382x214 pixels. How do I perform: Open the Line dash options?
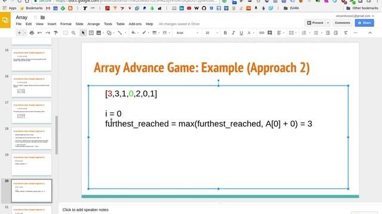tap(165, 33)
